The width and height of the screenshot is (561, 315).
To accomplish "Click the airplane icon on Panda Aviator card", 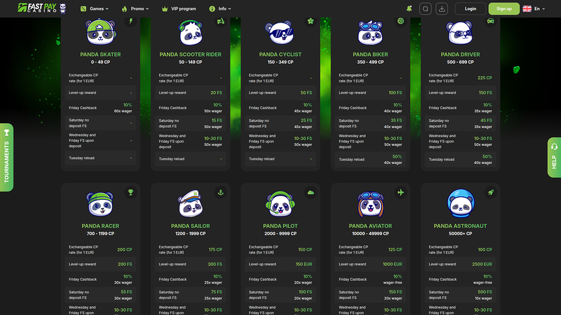I will (x=401, y=192).
